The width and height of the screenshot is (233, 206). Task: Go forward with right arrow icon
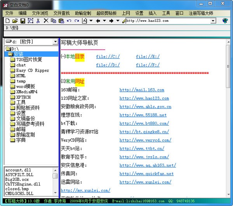pyautogui.click(x=111, y=21)
